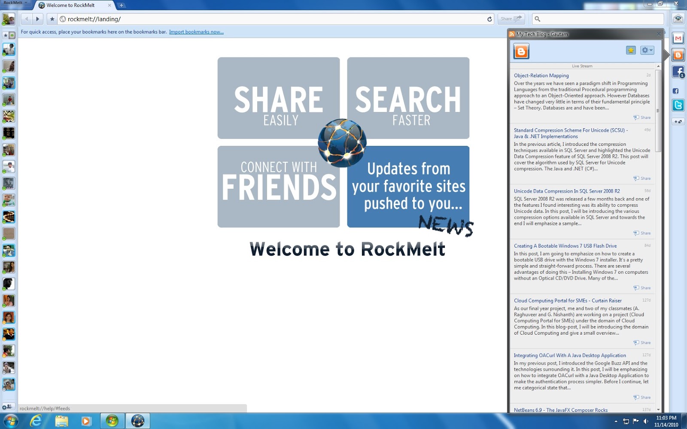The height and width of the screenshot is (429, 687).
Task: Open the Blogger feed icon on the right edge
Action: [x=678, y=55]
